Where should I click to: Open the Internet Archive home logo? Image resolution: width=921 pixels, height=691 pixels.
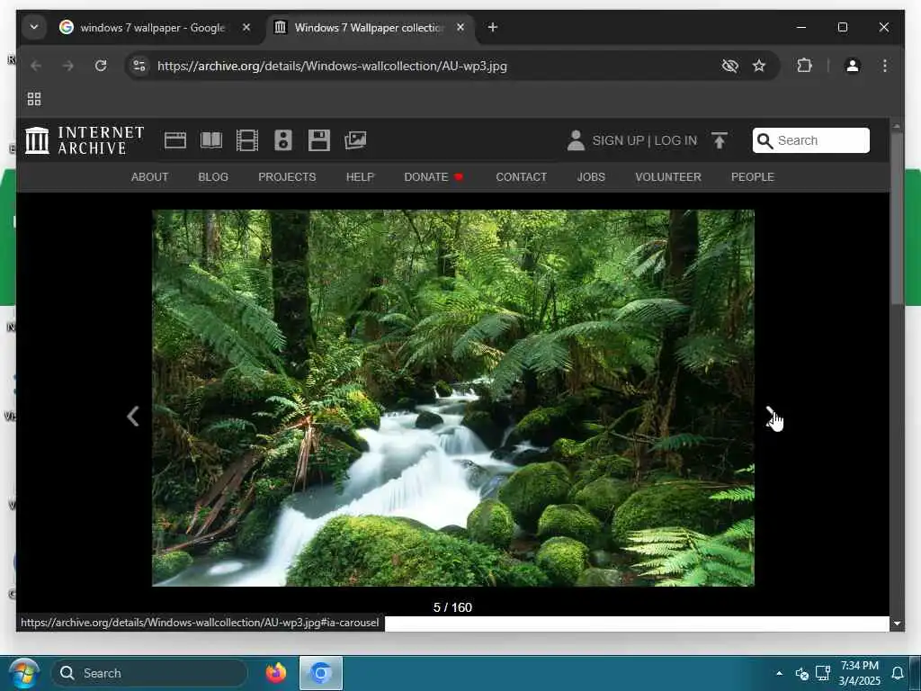click(x=84, y=140)
